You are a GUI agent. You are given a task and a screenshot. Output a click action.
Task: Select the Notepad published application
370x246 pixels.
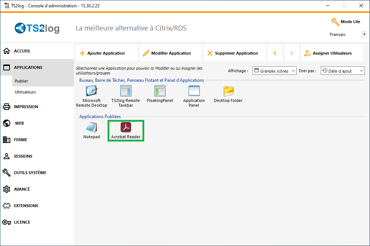(x=91, y=127)
